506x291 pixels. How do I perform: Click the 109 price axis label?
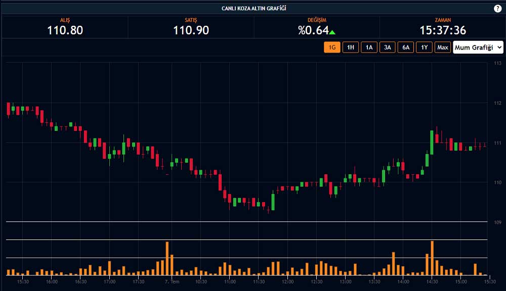point(497,222)
